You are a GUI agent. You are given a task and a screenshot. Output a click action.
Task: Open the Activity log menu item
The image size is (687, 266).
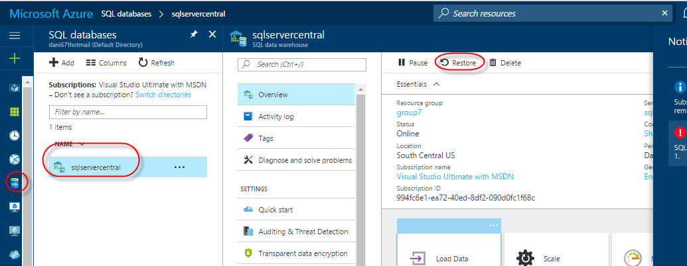275,116
